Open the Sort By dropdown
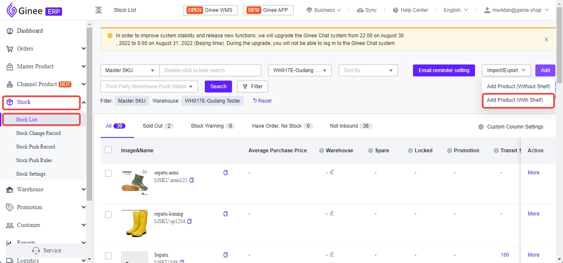563x263 pixels. pyautogui.click(x=368, y=70)
